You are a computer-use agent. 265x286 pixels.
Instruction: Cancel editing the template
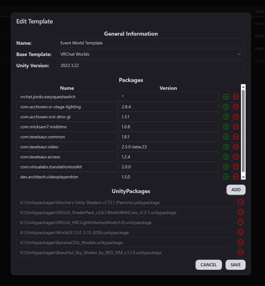pyautogui.click(x=208, y=265)
